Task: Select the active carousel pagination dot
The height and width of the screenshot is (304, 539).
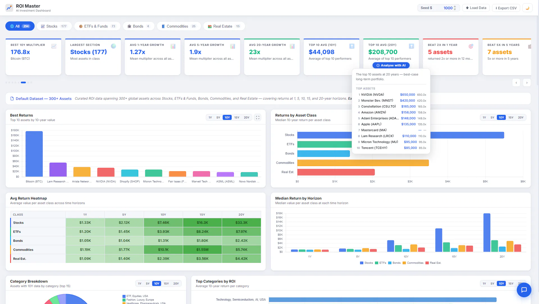Action: click(x=23, y=82)
